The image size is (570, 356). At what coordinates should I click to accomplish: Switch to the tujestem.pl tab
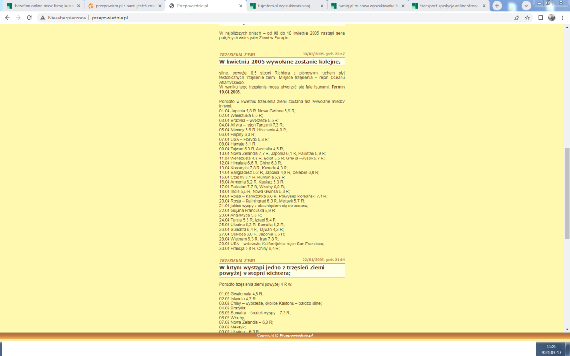pyautogui.click(x=283, y=6)
